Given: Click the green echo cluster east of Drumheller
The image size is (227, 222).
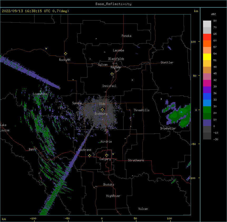Looking at the screenshot, I should [x=178, y=115].
